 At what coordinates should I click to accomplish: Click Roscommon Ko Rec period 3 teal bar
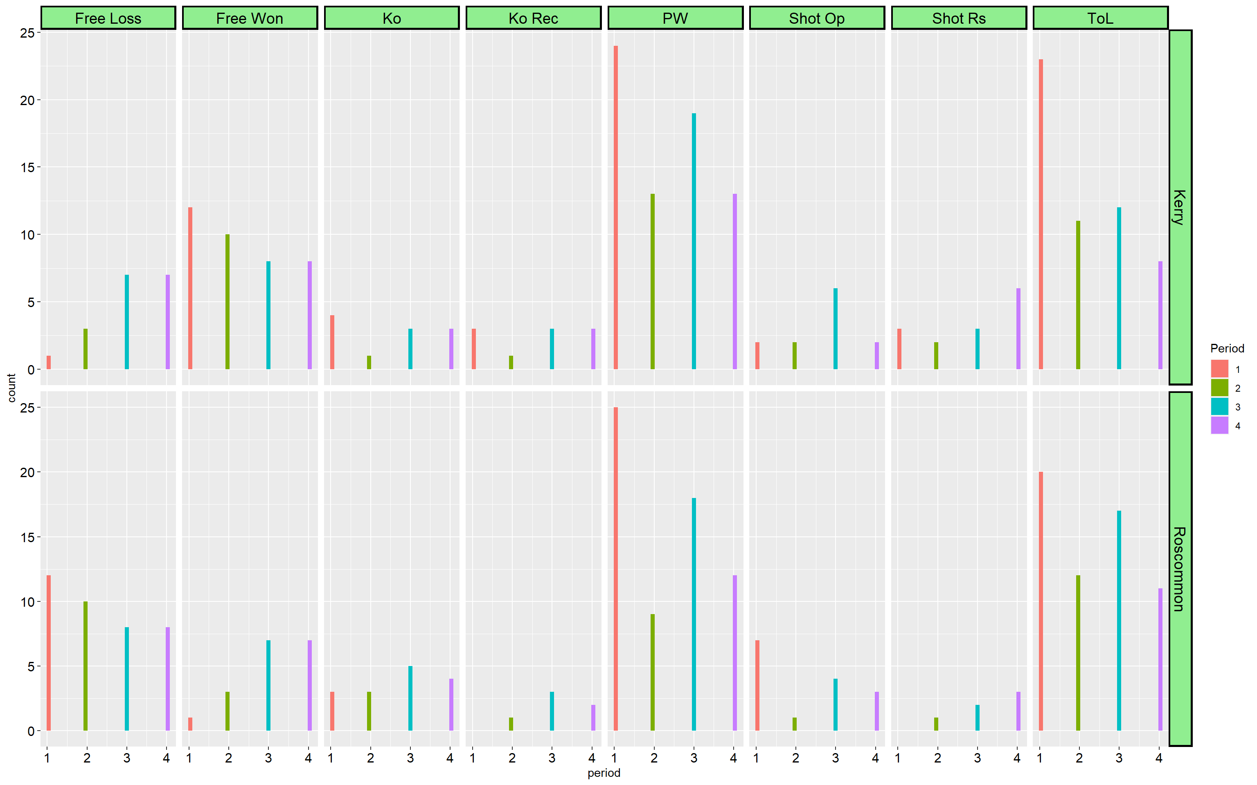click(552, 711)
